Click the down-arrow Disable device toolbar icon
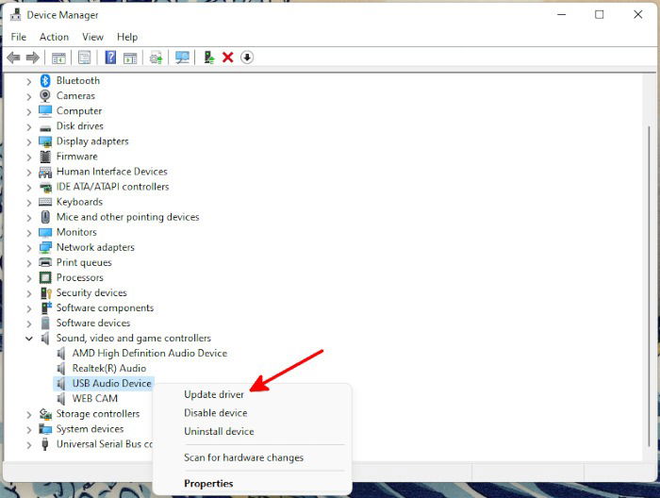This screenshot has width=660, height=498. point(247,58)
